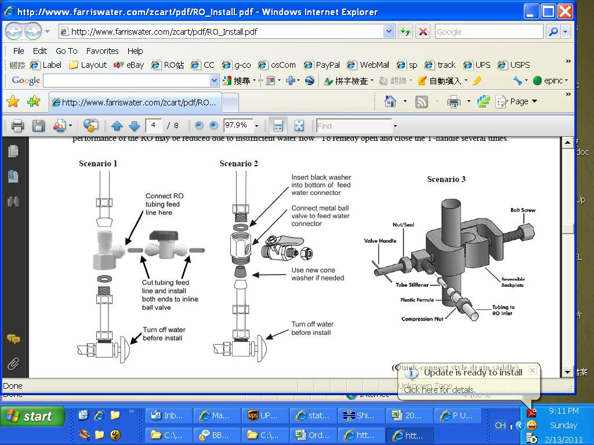594x445 pixels.
Task: Click the CH language bar indicator
Action: [500, 426]
